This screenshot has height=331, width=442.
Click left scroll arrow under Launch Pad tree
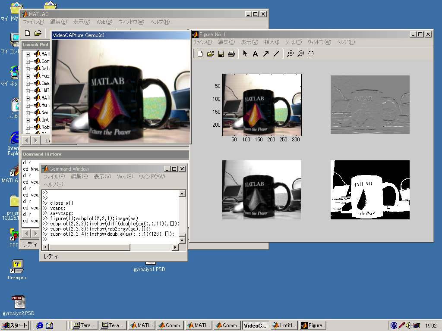26,140
